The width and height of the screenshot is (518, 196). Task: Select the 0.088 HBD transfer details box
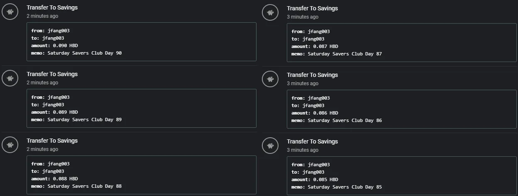click(142, 175)
